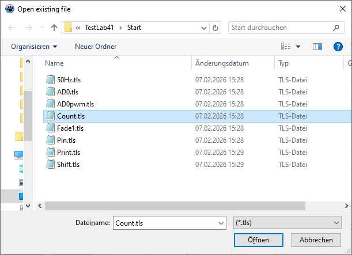
Task: Open the view options dropdown arrow
Action: point(298,46)
